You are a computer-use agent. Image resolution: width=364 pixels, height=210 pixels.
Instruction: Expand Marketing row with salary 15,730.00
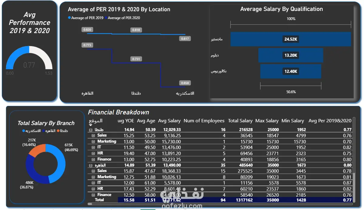coord(93,141)
